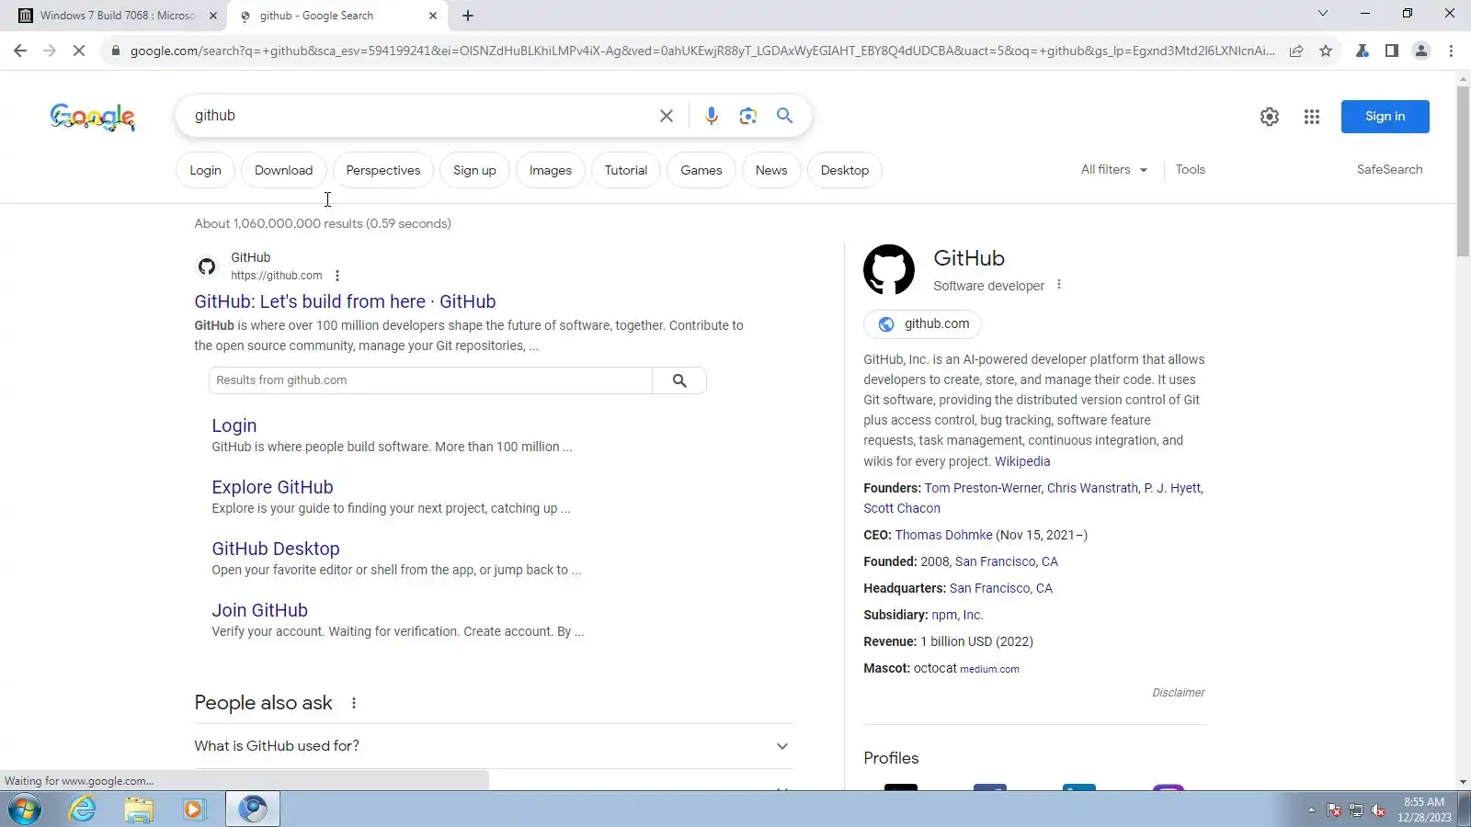
Task: Launch Internet Explorer from the taskbar
Action: tap(83, 810)
